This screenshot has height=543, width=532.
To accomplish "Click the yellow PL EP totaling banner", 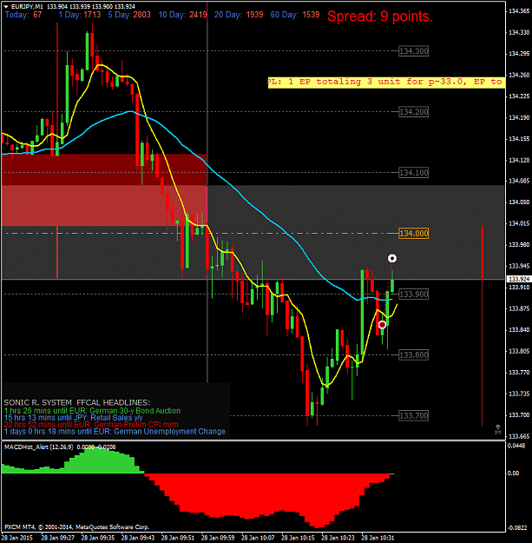I will tap(386, 83).
